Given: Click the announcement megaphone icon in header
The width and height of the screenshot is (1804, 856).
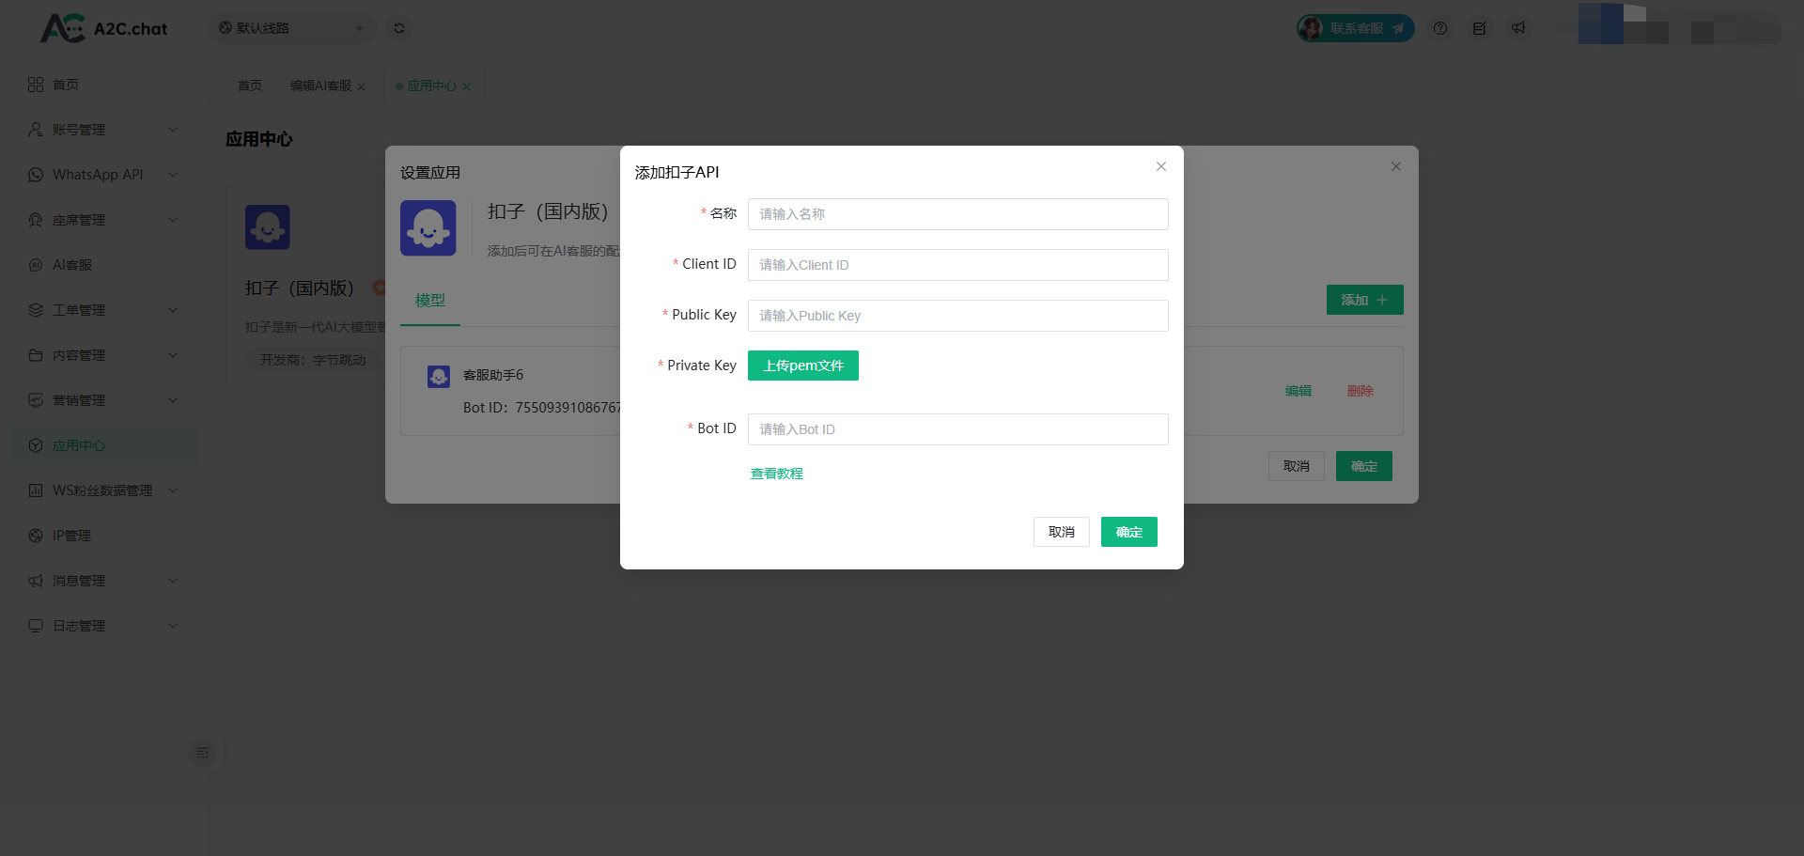Looking at the screenshot, I should coord(1518,28).
